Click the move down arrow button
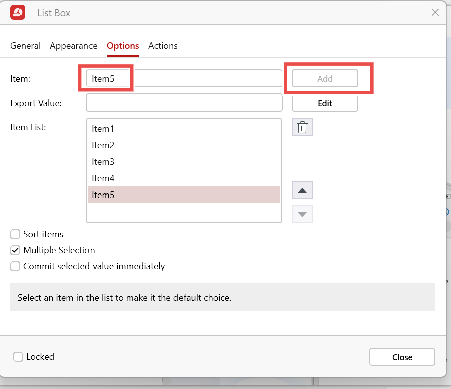Viewport: 451px width, 389px height. click(x=302, y=214)
